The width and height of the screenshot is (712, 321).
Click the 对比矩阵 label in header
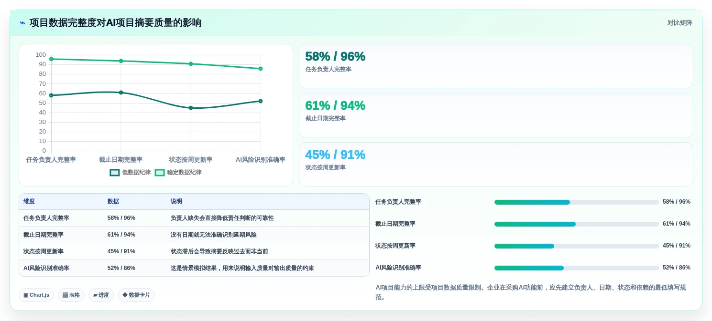click(679, 23)
